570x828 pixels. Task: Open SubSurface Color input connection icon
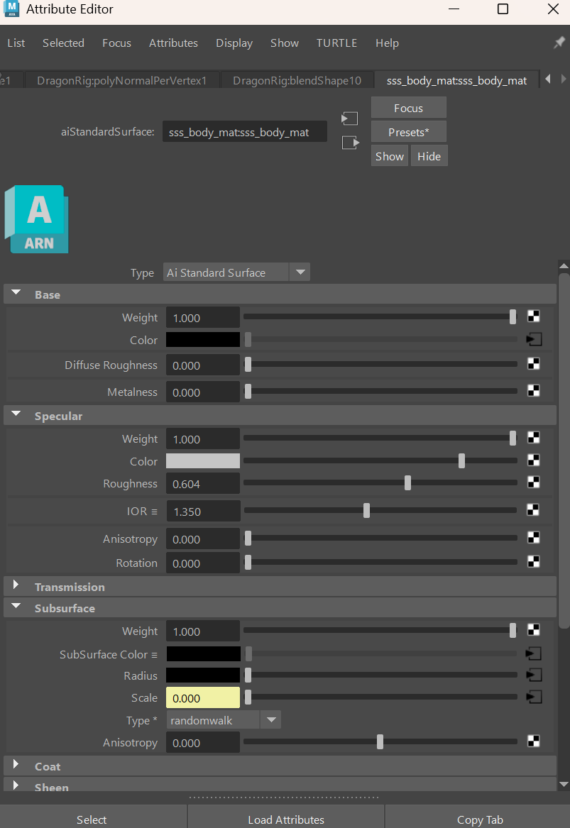click(x=534, y=654)
